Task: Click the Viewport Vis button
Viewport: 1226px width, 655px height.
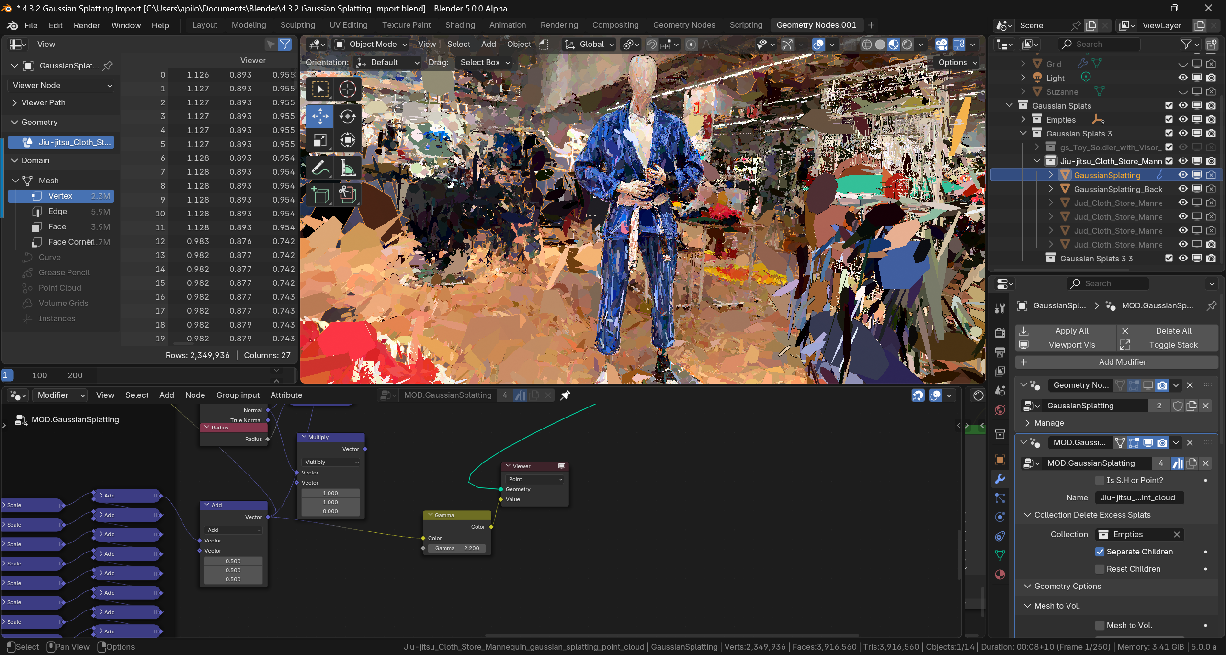Action: tap(1066, 345)
